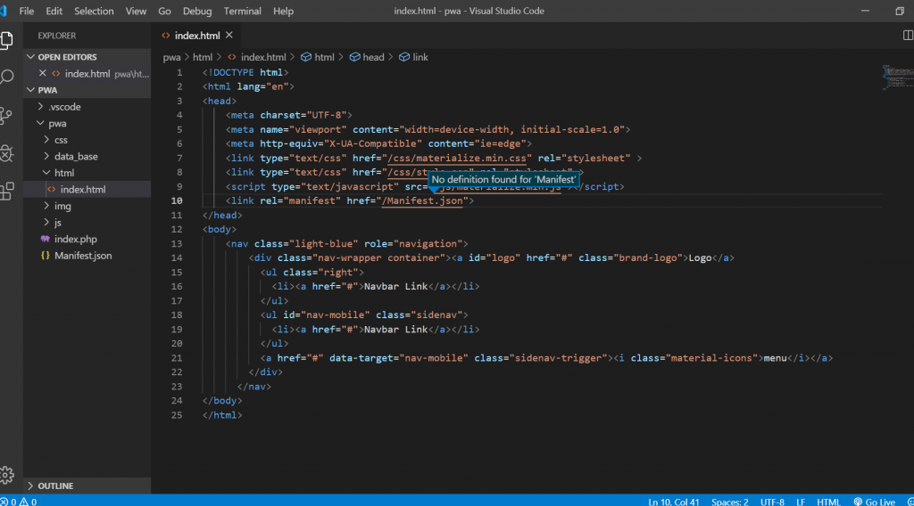
Task: Click the HTML language mode indicator
Action: tap(827, 502)
